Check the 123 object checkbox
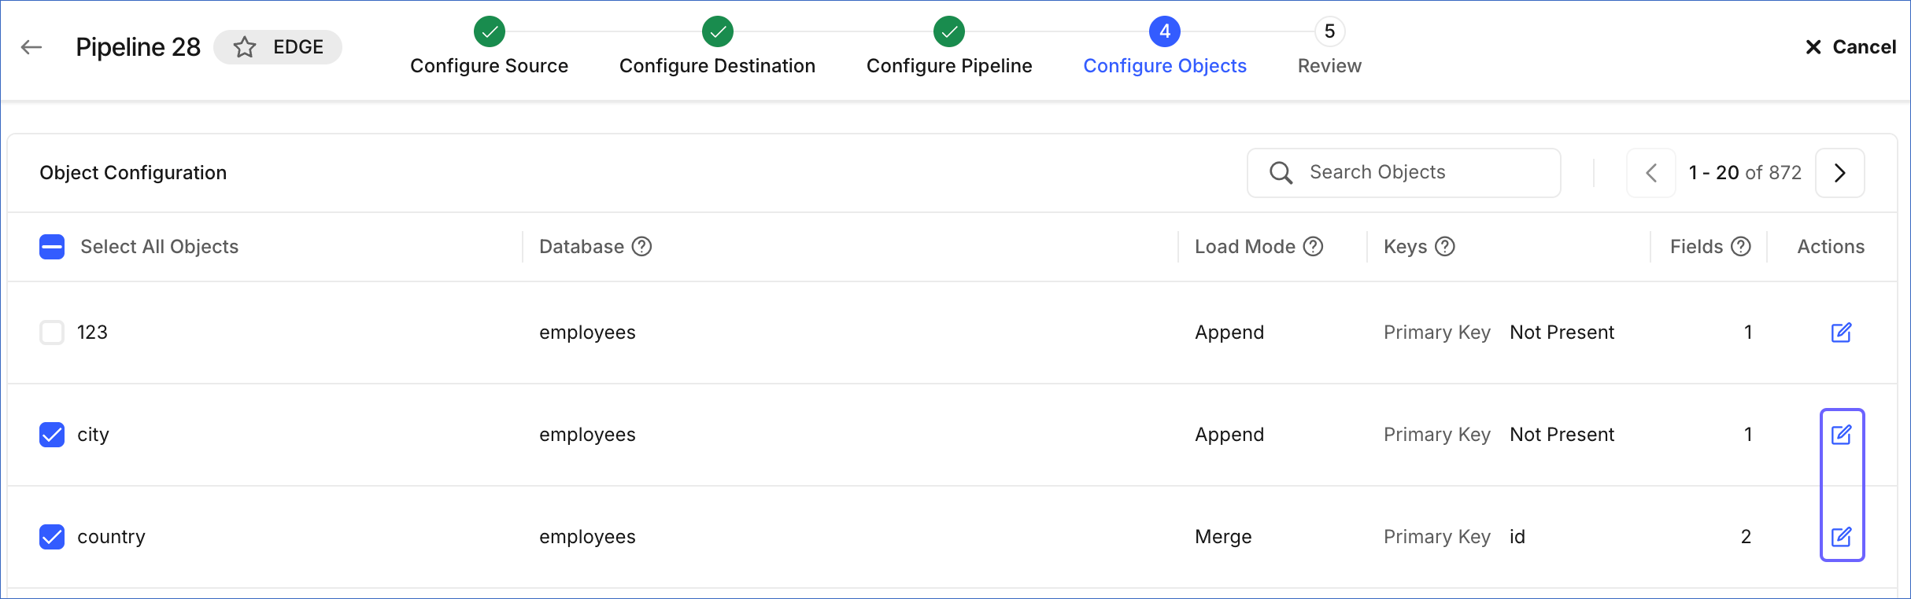Viewport: 1911px width, 599px height. click(52, 333)
